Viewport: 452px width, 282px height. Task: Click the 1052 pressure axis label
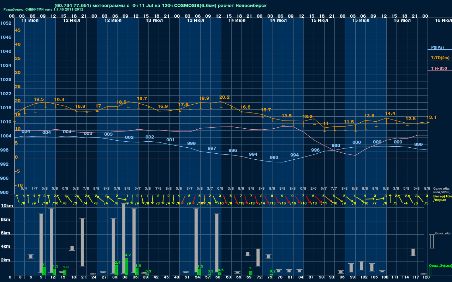click(6, 23)
